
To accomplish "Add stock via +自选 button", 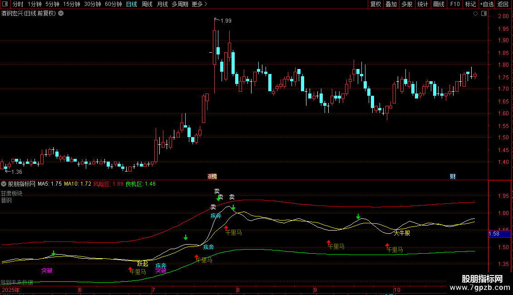I will click(x=487, y=4).
